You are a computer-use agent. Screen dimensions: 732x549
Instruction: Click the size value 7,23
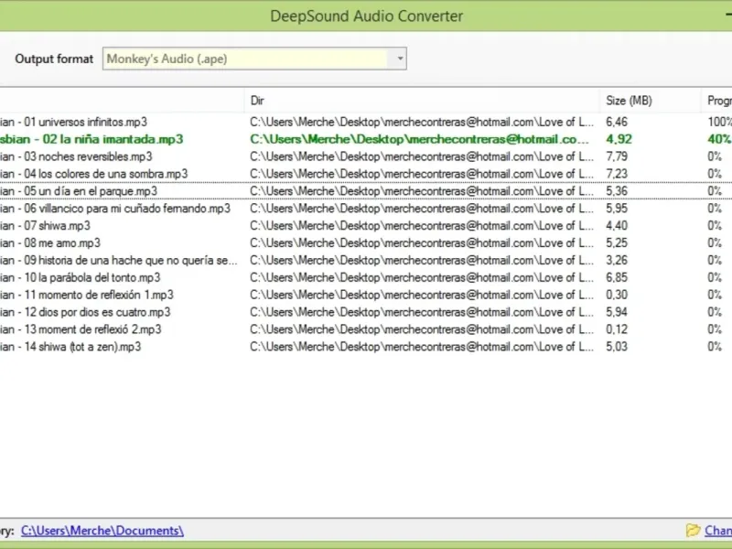617,174
